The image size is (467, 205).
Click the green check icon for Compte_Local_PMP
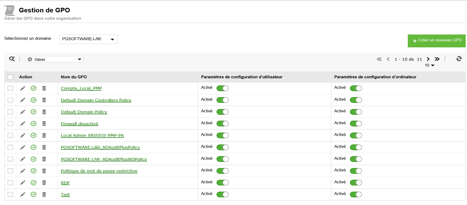point(34,88)
